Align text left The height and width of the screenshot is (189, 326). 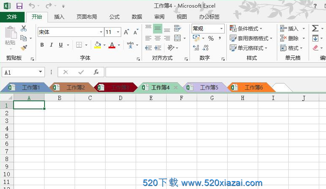click(148, 38)
